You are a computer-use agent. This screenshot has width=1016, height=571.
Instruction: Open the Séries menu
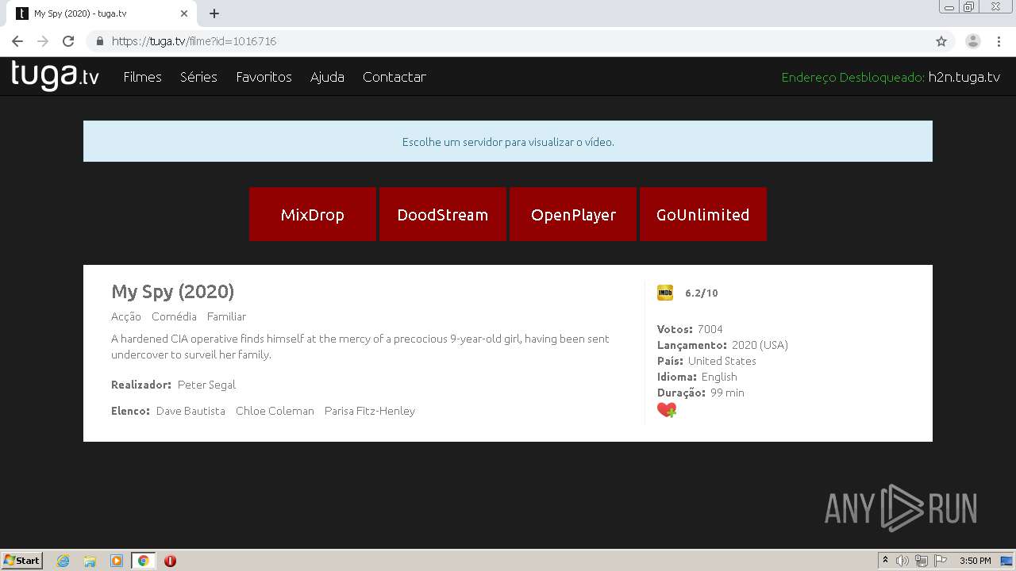coord(198,77)
